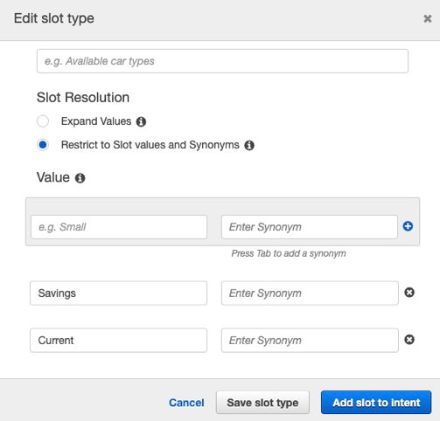Show the Value heading info icon

click(80, 178)
